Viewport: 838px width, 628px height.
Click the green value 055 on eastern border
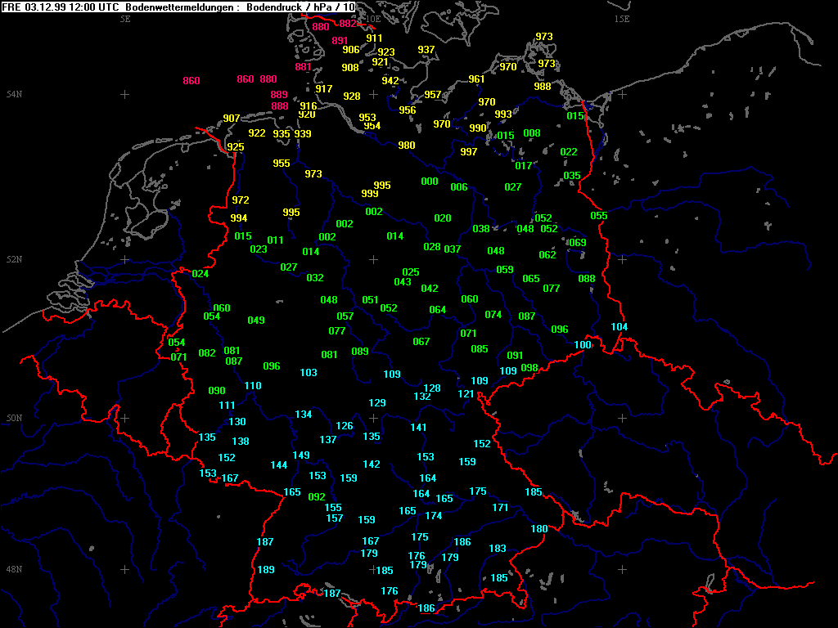tap(599, 216)
